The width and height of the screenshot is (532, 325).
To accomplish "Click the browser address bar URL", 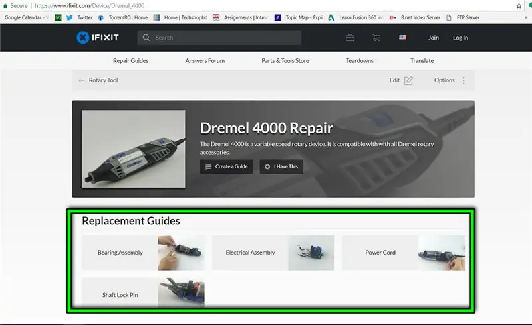I will 90,6.
